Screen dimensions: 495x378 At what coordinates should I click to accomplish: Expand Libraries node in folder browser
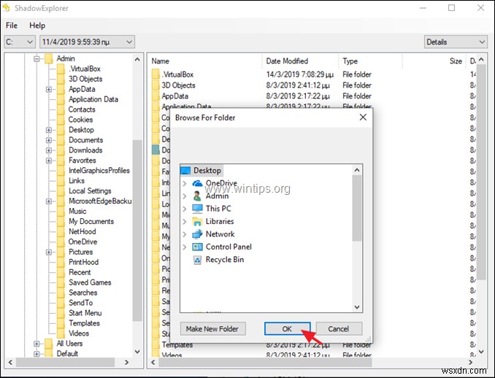(185, 222)
